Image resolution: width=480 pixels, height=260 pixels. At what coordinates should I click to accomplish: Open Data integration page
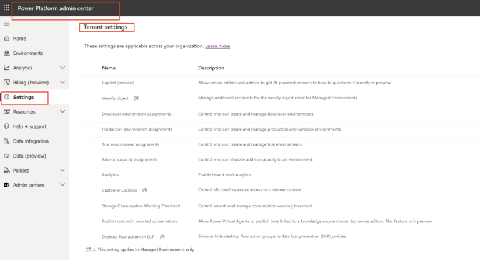31,141
